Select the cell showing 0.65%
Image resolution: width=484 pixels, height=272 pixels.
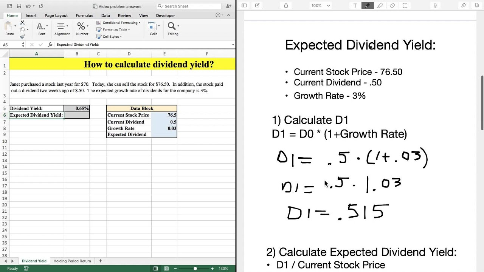[x=77, y=108]
